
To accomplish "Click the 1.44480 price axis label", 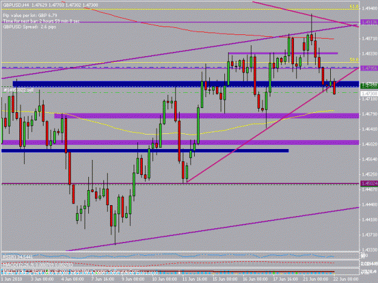I will click(x=370, y=205).
